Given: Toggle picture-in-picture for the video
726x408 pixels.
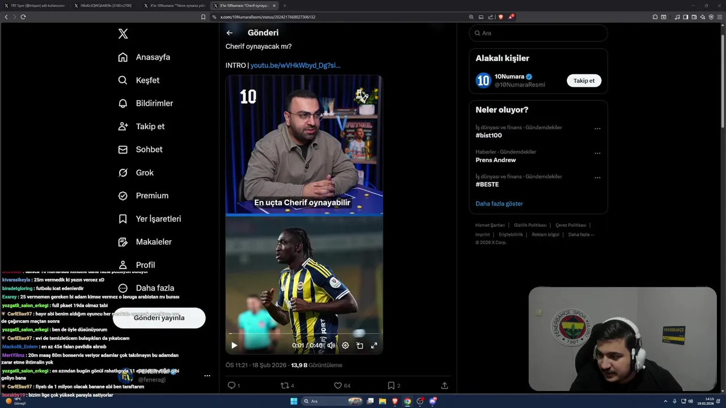Looking at the screenshot, I should point(360,345).
